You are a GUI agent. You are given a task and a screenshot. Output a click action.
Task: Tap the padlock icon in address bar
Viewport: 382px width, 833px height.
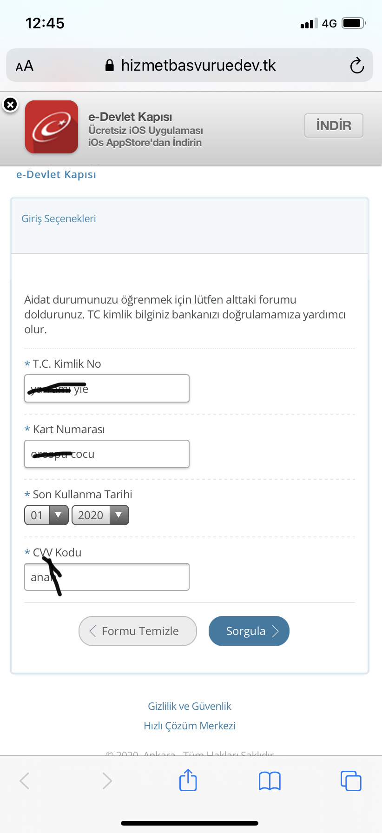coord(110,66)
